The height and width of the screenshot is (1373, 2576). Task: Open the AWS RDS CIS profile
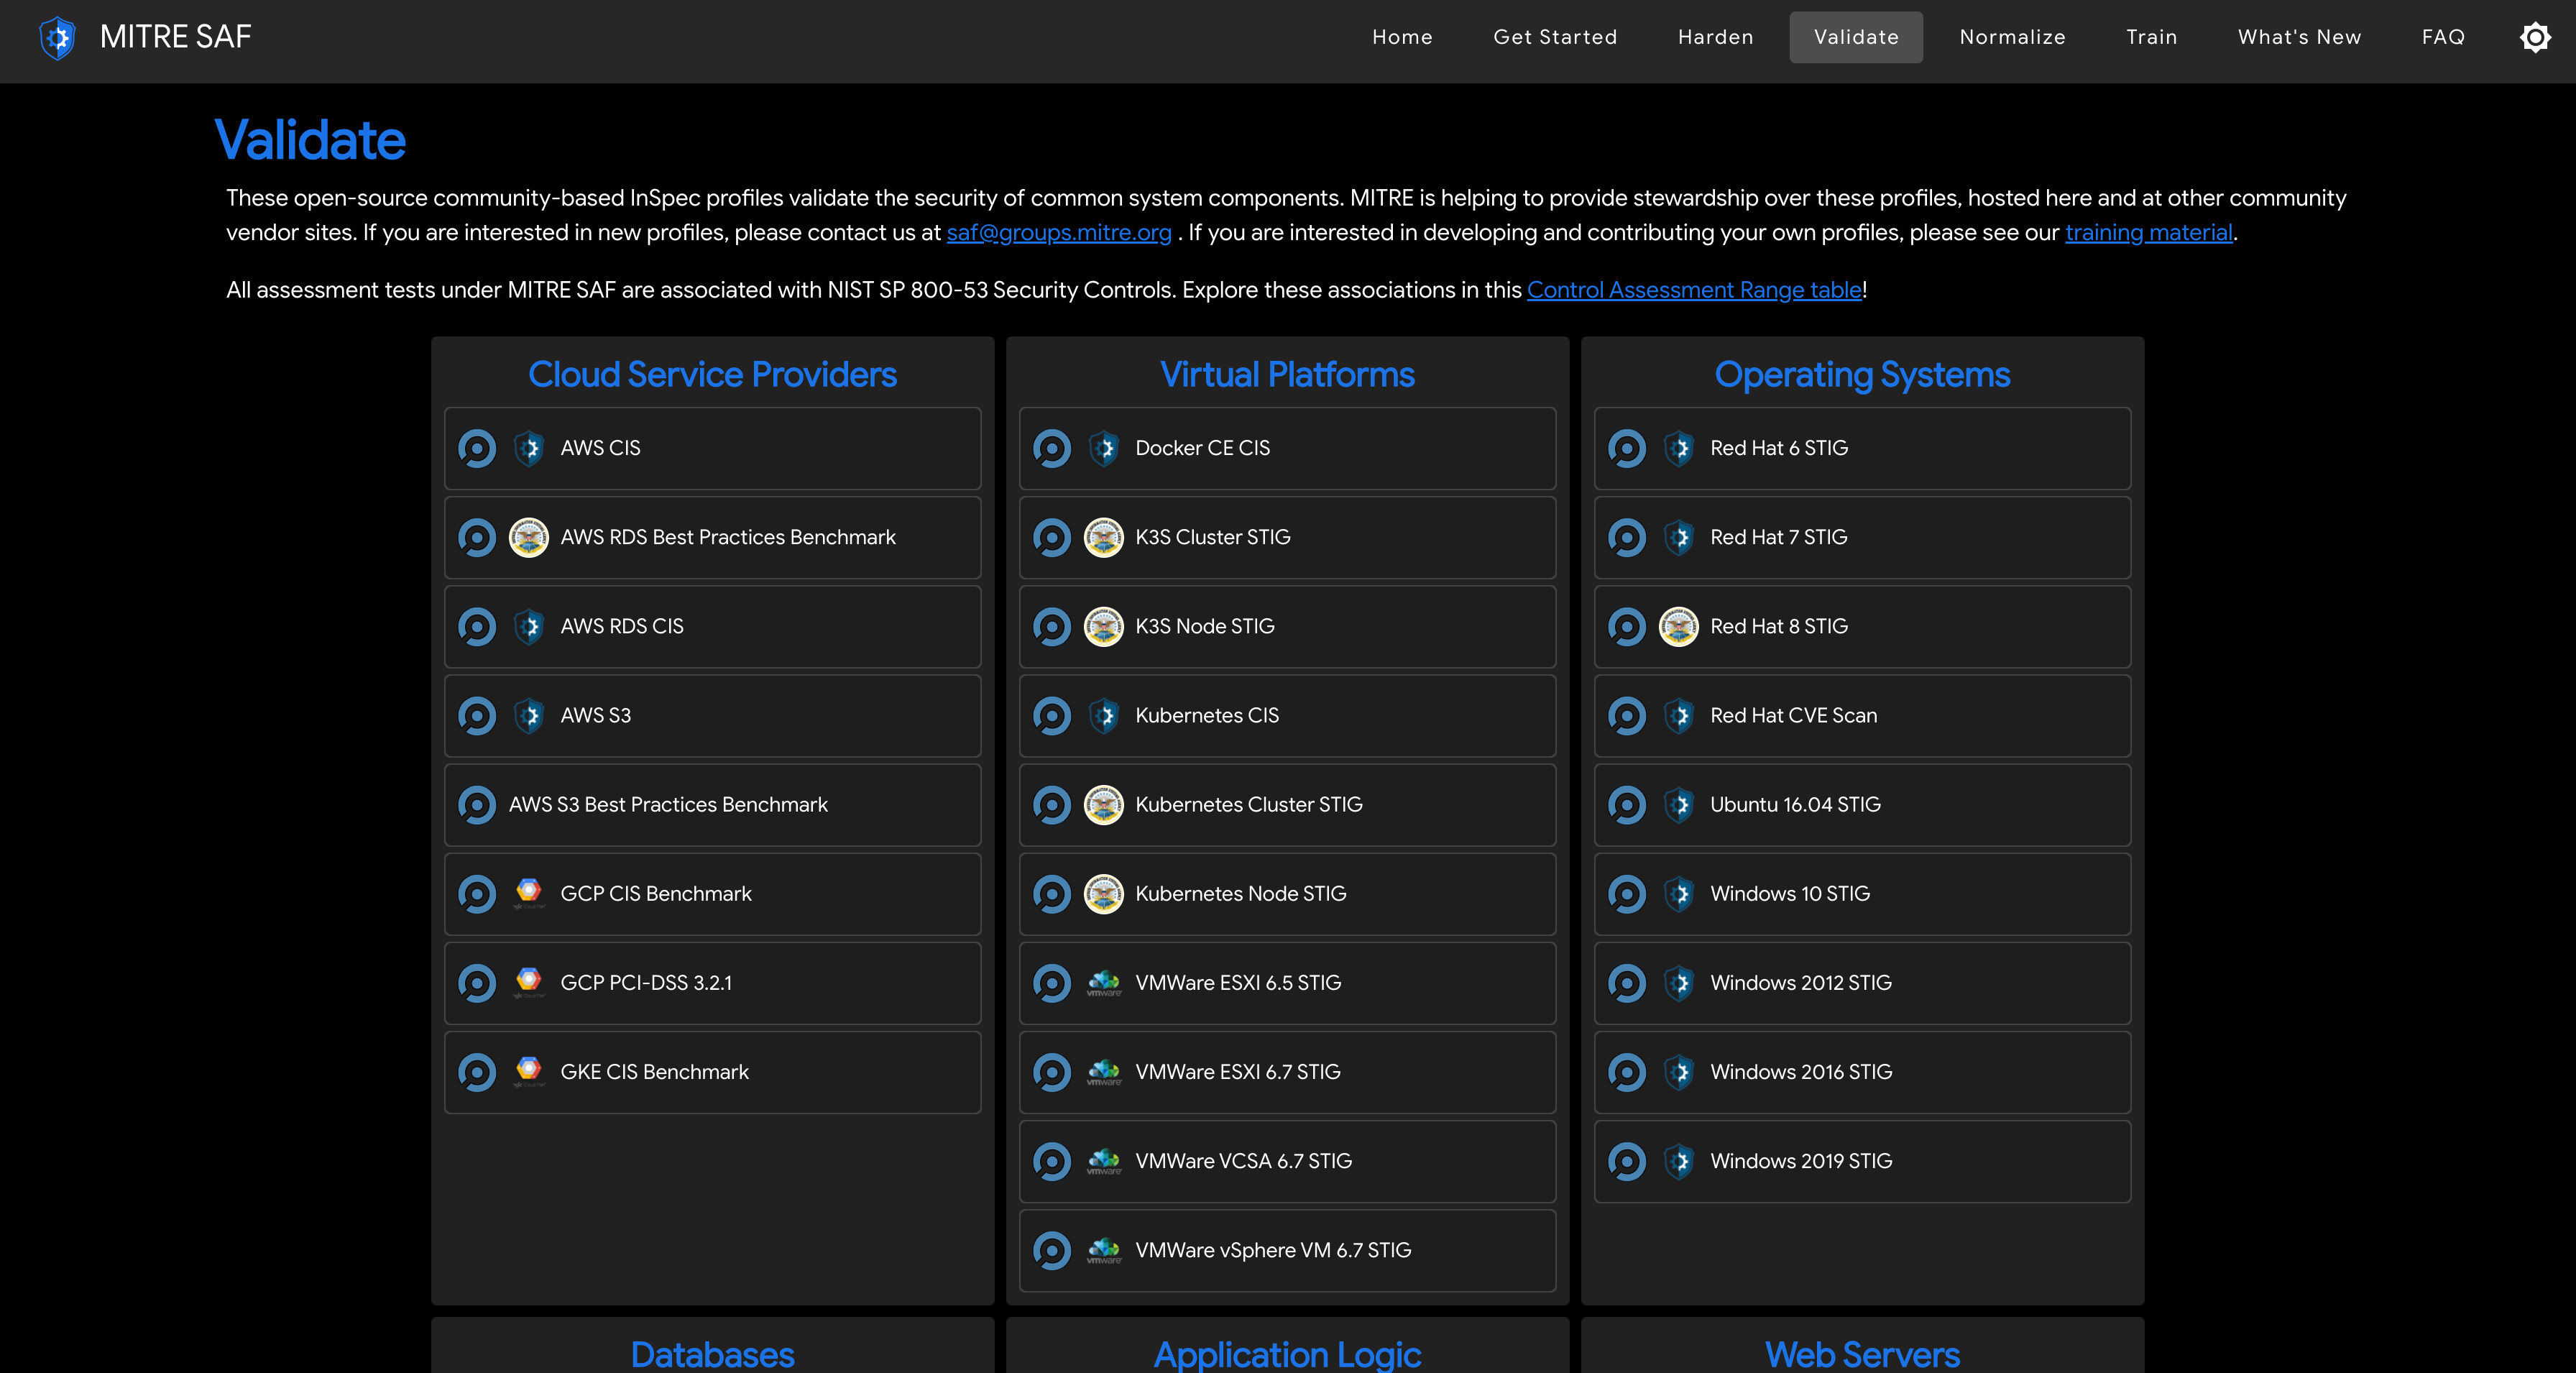(x=713, y=627)
